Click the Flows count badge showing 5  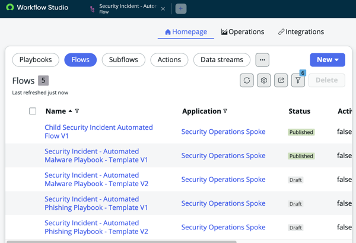pos(43,81)
